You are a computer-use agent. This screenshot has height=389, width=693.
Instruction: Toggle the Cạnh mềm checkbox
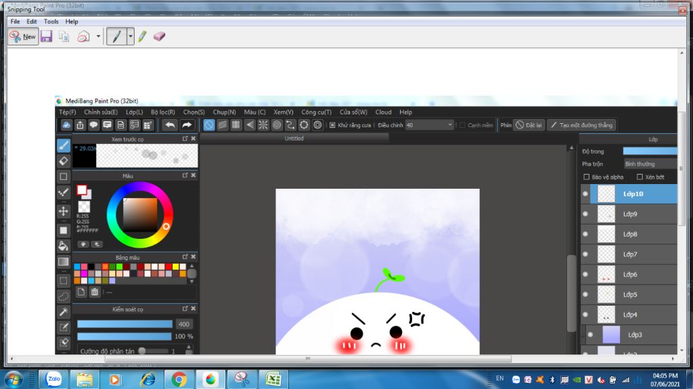coord(462,126)
